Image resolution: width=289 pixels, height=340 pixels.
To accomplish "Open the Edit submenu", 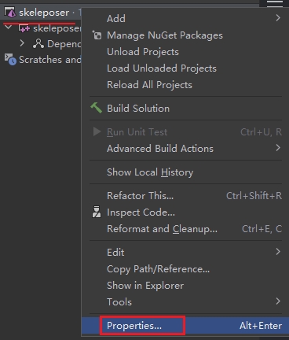I will pos(185,253).
